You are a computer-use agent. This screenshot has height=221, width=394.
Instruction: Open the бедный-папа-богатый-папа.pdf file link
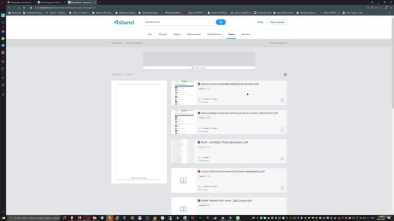(x=230, y=84)
